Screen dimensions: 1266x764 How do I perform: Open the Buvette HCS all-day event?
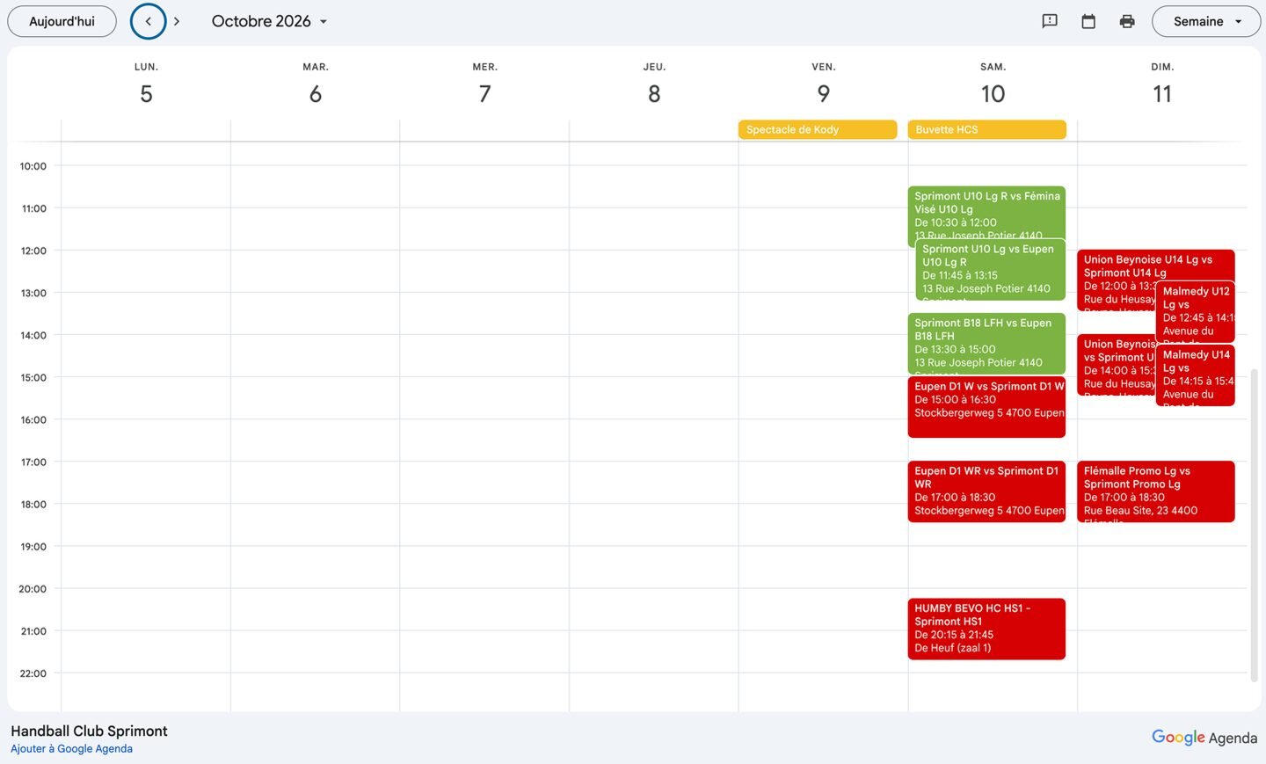986,129
